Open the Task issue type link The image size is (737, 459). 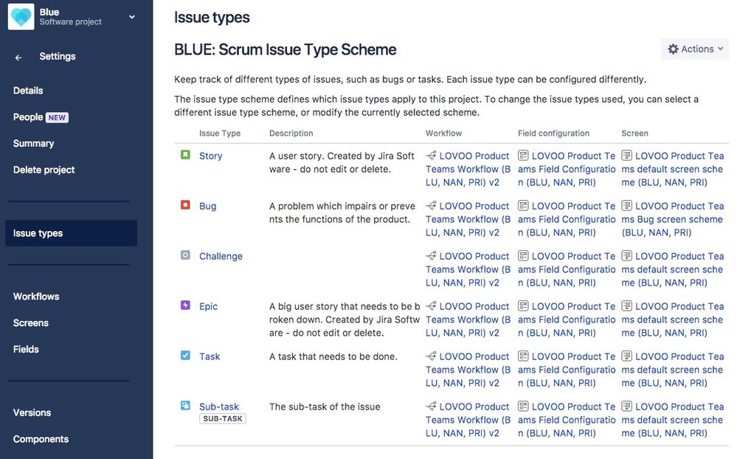[210, 356]
